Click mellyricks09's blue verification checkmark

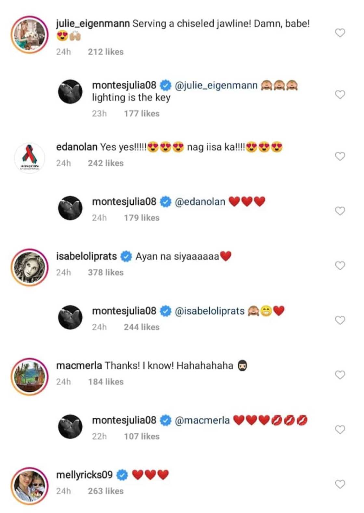tap(123, 475)
